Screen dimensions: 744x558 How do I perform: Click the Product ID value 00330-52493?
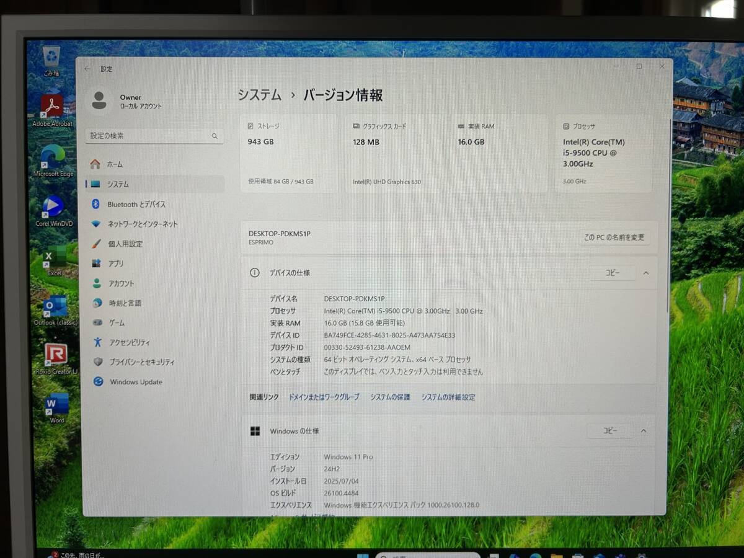pyautogui.click(x=367, y=348)
